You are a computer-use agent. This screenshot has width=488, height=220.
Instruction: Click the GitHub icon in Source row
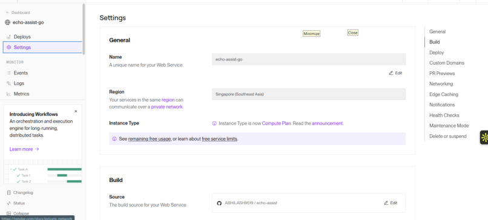coord(219,203)
